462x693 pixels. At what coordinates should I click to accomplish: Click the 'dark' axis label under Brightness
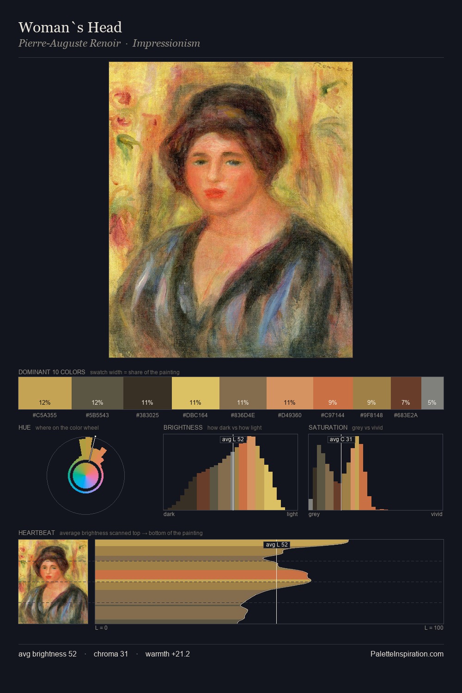pyautogui.click(x=169, y=514)
